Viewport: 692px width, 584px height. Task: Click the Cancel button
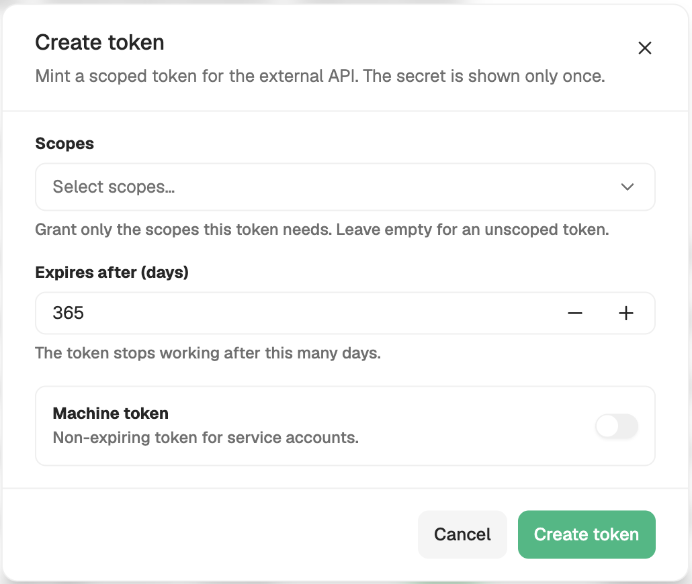pyautogui.click(x=462, y=534)
